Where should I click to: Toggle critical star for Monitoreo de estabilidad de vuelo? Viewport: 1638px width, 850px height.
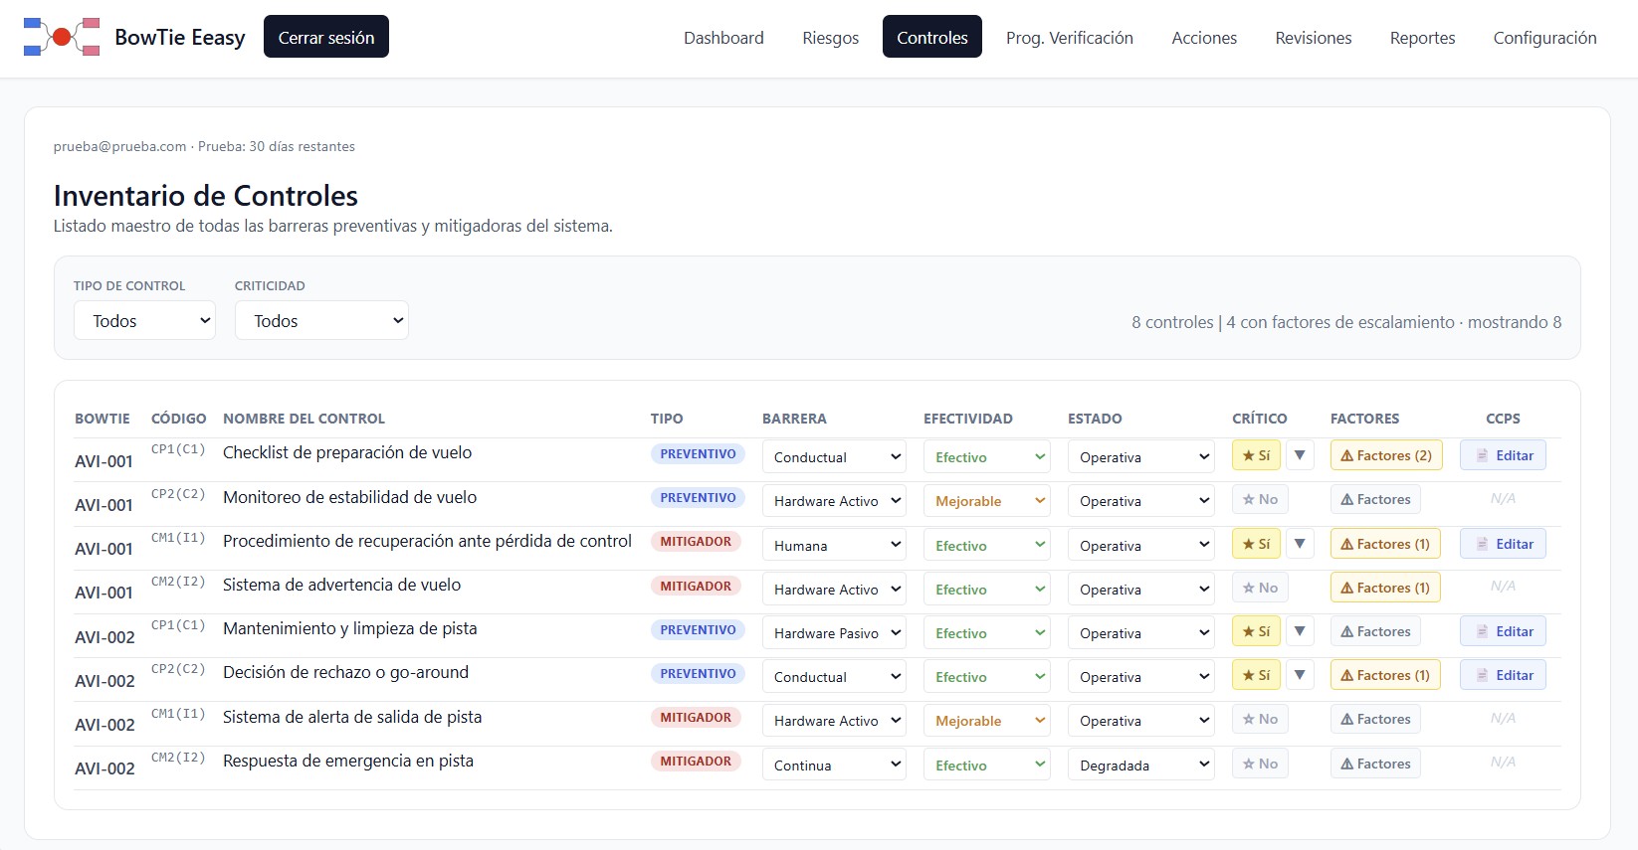tap(1260, 499)
